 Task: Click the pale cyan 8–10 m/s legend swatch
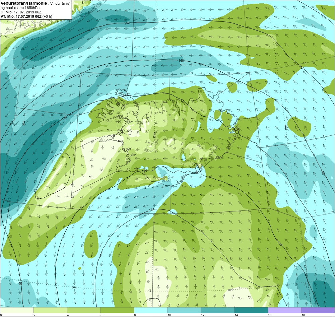[151, 310]
